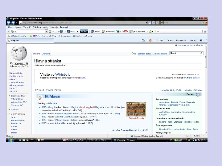Go back with the browser Back arrow

point(9,22)
